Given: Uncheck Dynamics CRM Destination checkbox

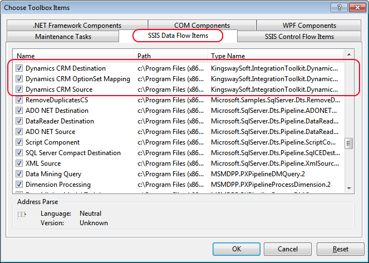Looking at the screenshot, I should [x=19, y=68].
